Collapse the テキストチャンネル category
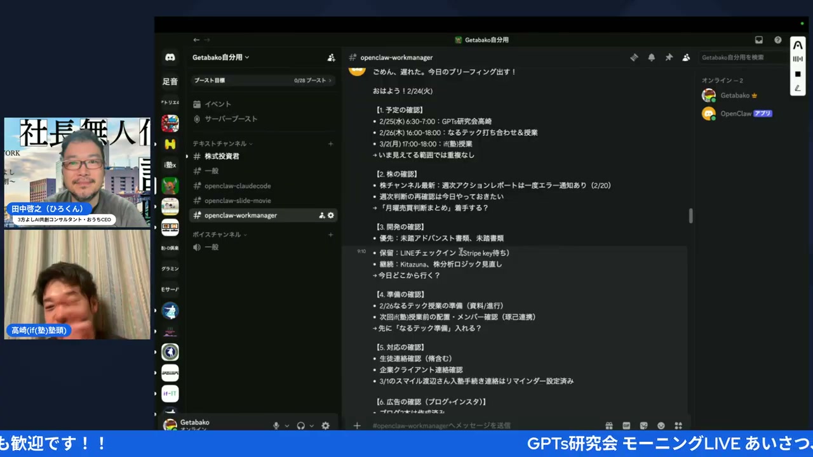 (x=220, y=143)
